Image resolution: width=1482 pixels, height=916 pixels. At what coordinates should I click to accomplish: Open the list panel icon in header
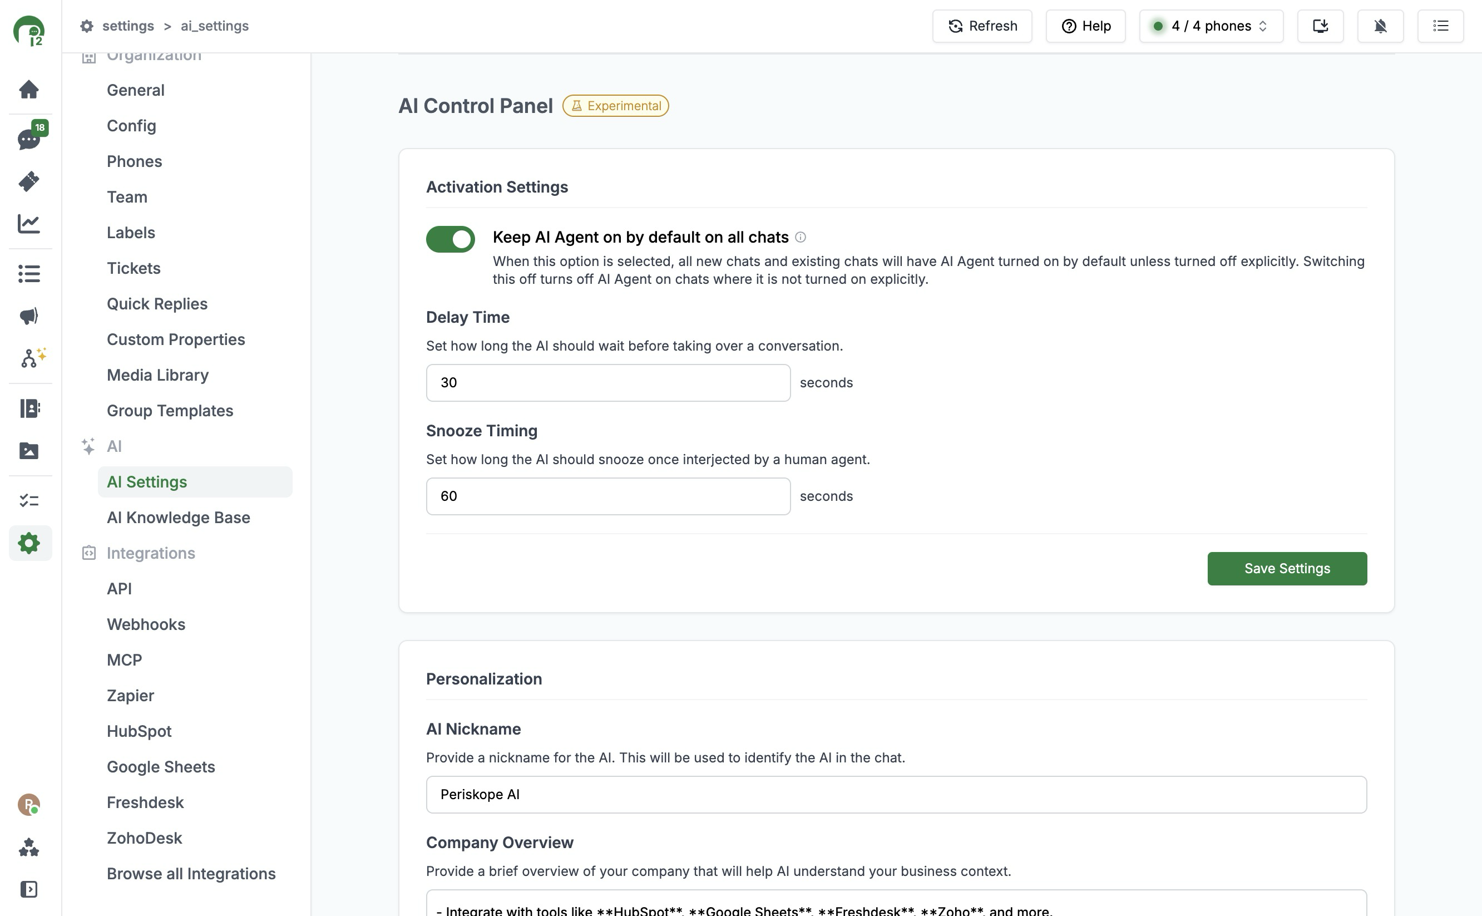click(x=1440, y=26)
